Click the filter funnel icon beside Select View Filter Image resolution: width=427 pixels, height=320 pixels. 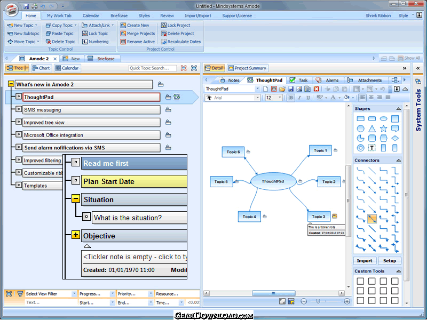pos(20,294)
